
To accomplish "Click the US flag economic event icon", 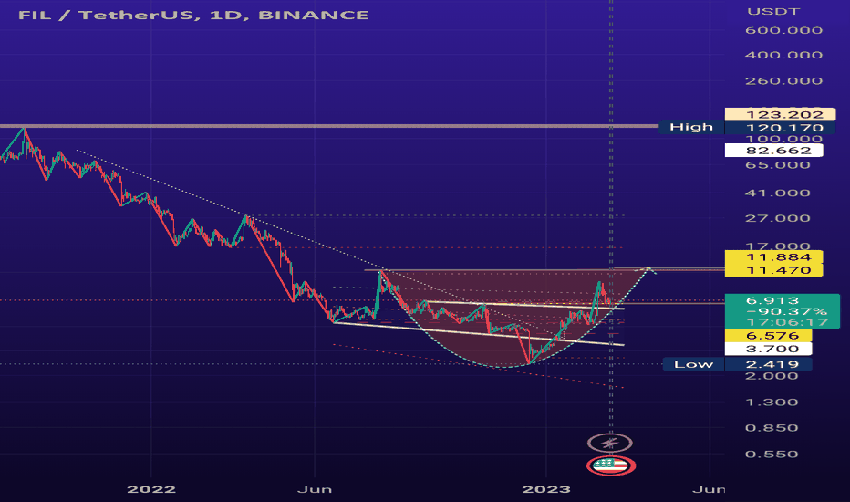I will coord(611,465).
